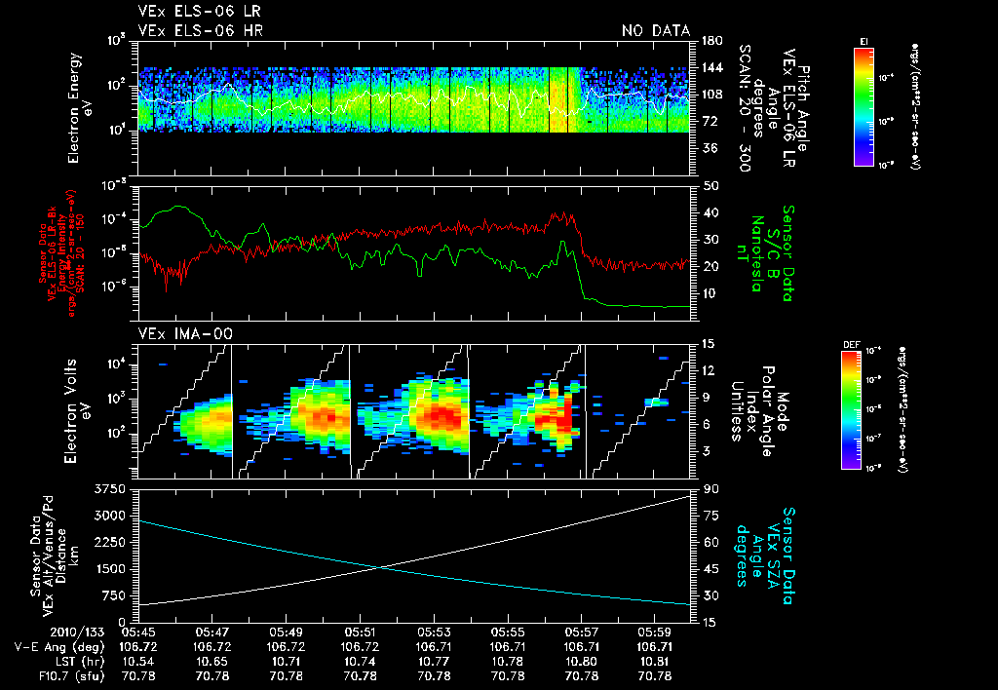Click the 'V-E Ang (deg)' row label

pos(59,647)
